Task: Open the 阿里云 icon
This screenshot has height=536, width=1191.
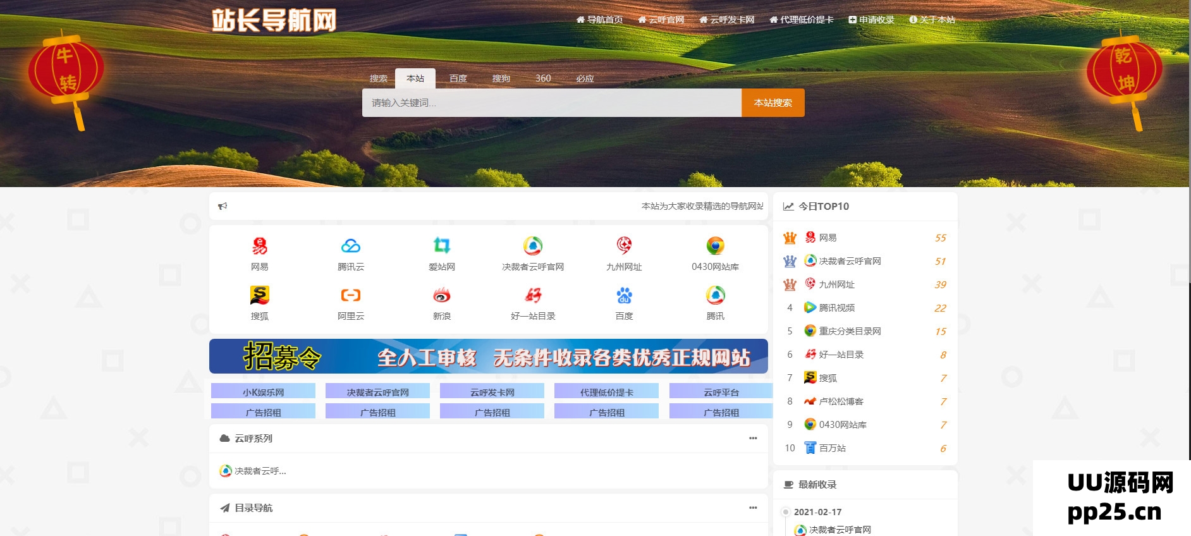Action: (x=351, y=295)
